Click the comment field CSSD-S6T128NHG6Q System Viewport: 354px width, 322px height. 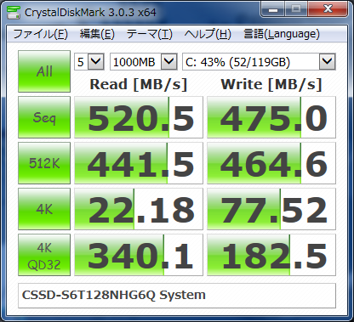coord(177,296)
